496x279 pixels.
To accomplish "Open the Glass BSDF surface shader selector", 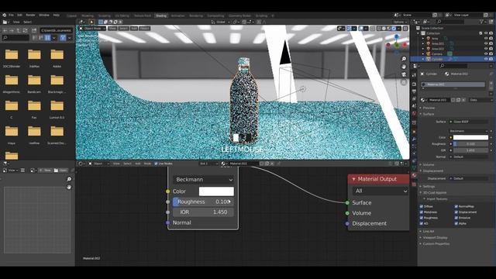I will 469,122.
